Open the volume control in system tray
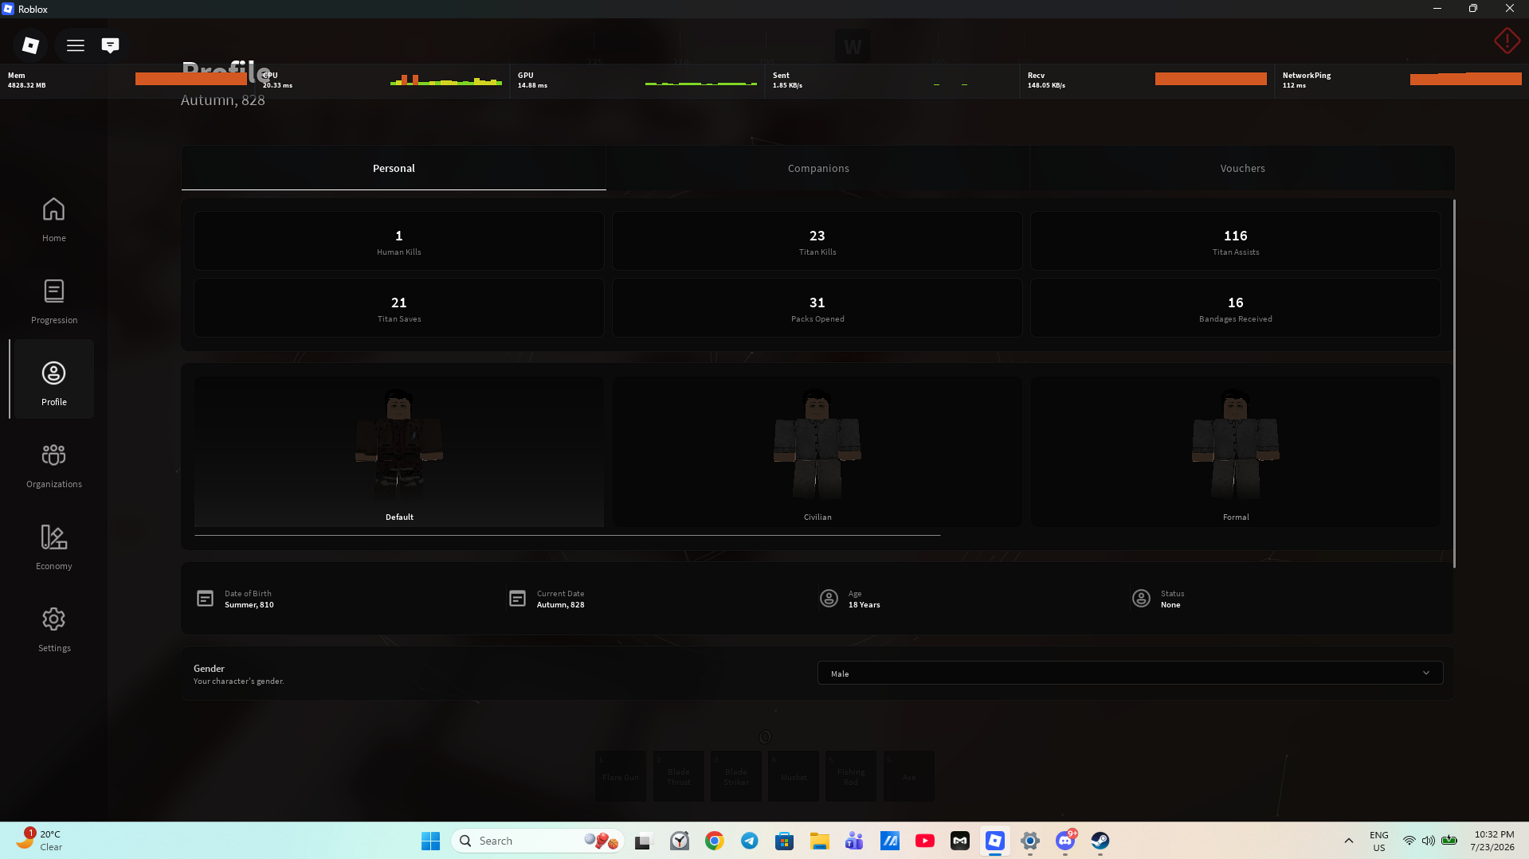 [1429, 841]
